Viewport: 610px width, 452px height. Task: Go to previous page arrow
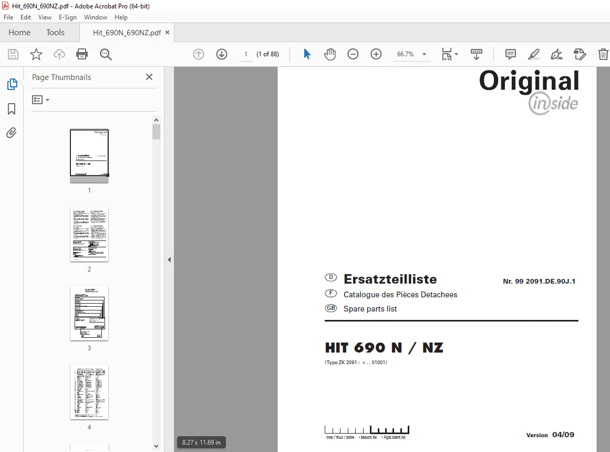(199, 54)
